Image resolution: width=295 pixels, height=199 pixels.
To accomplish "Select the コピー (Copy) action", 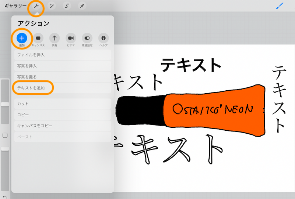I will [63, 115].
